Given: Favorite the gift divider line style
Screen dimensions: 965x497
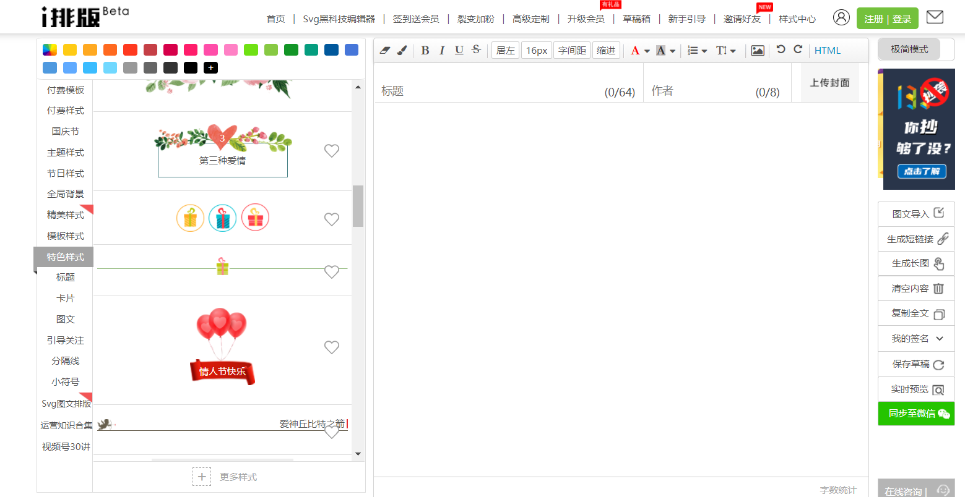Looking at the screenshot, I should (x=332, y=272).
